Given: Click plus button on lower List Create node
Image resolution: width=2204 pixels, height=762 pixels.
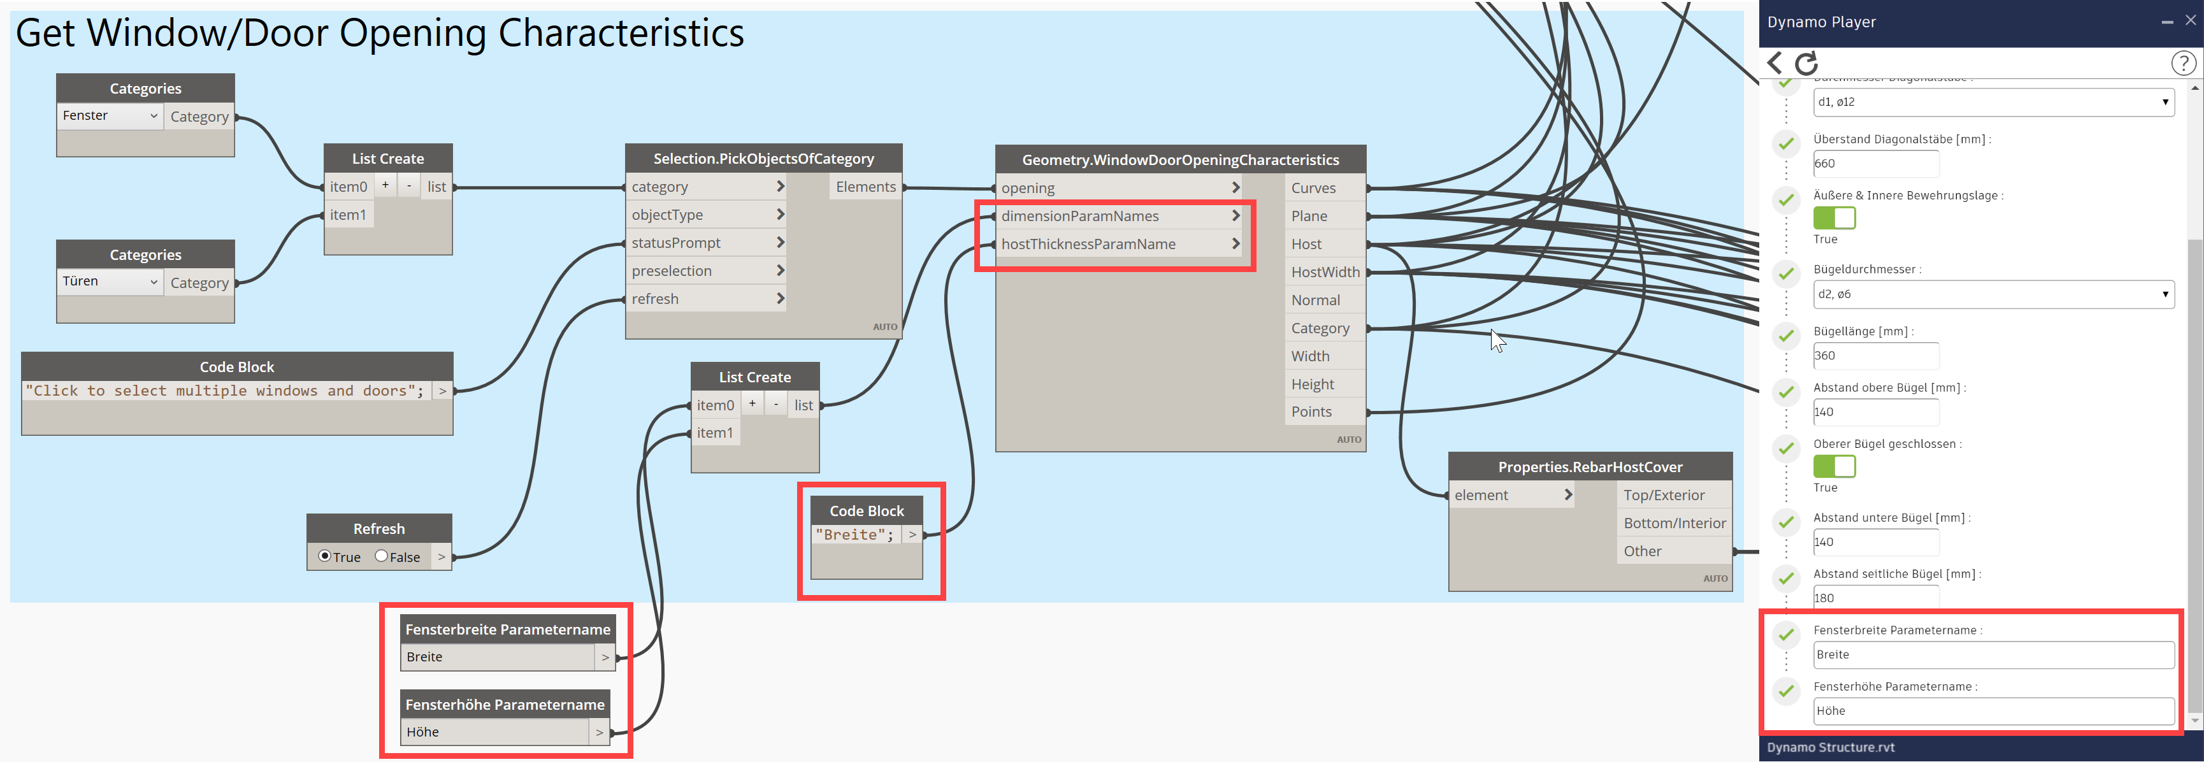Looking at the screenshot, I should click(752, 404).
